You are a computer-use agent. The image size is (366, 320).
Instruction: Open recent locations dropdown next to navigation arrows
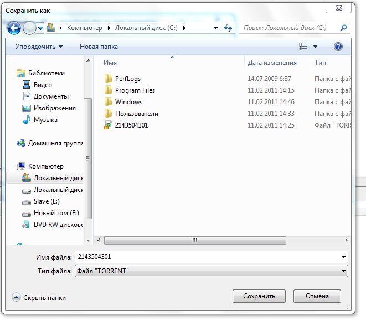[x=40, y=28]
